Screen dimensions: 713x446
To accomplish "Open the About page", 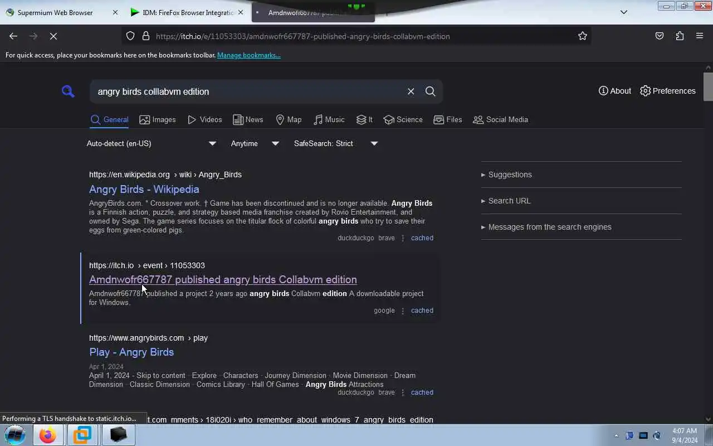I will coord(615,91).
